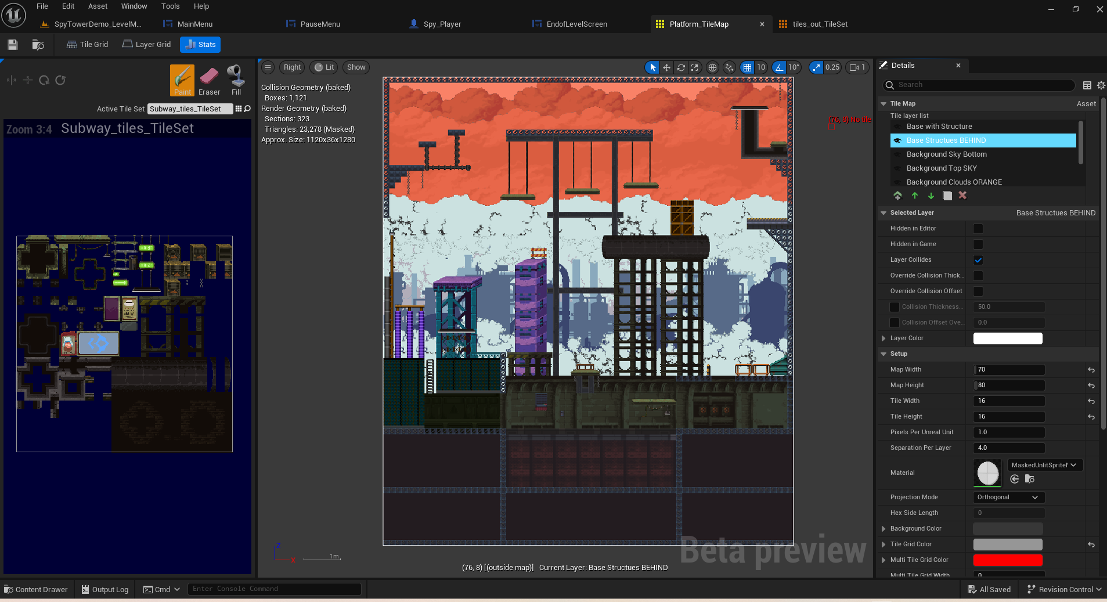Viewport: 1107px width, 602px height.
Task: Toggle visibility of Background Sky Bottom layer
Action: coord(897,154)
